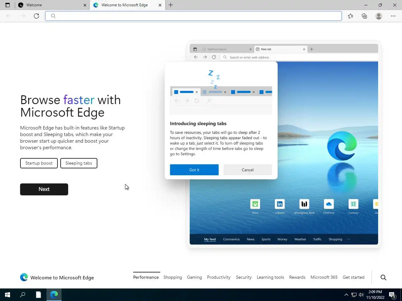The image size is (402, 301).
Task: Click Weather in preview news bar
Action: [300, 239]
